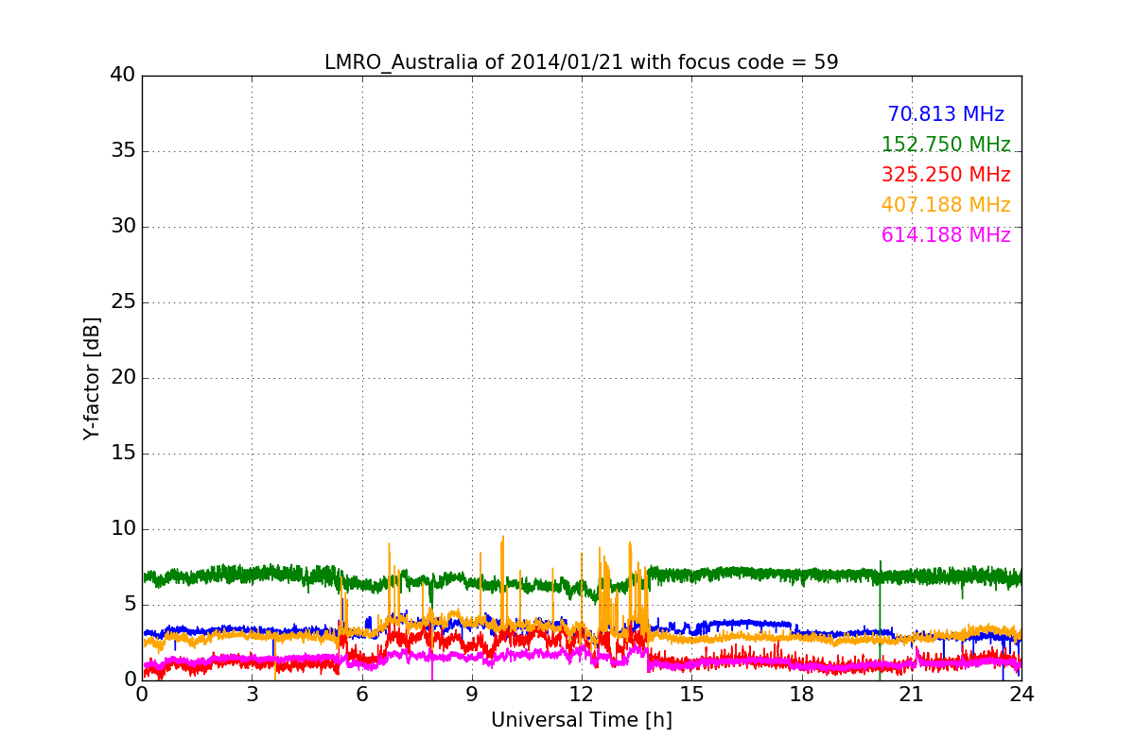Click the y-axis tick label 35
The image size is (1135, 756).
123,151
